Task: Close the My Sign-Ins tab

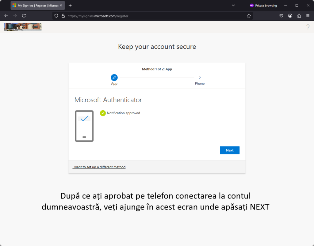Action: point(61,6)
